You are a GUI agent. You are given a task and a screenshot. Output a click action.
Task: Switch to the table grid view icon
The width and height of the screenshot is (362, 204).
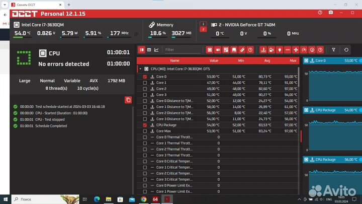[149, 50]
